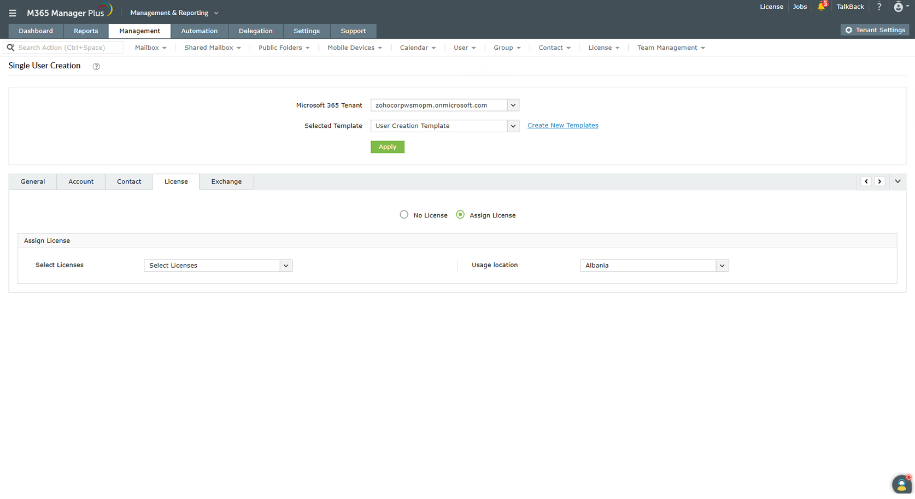Expand the Public Folders menu
The width and height of the screenshot is (915, 499).
[284, 48]
